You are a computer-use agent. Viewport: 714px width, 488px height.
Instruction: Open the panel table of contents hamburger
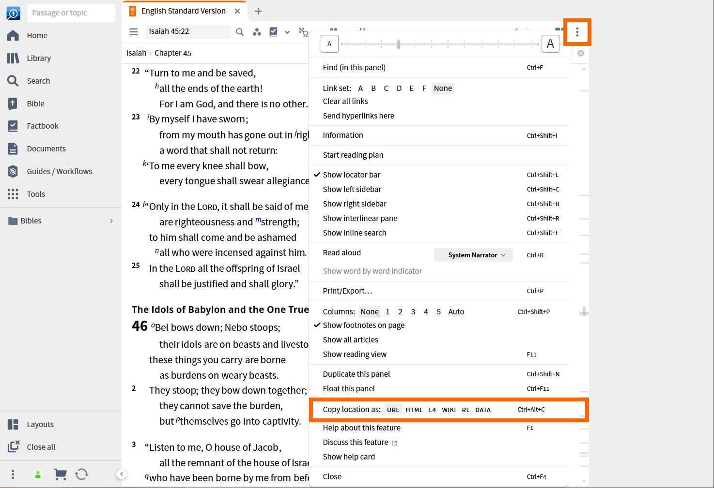click(134, 32)
